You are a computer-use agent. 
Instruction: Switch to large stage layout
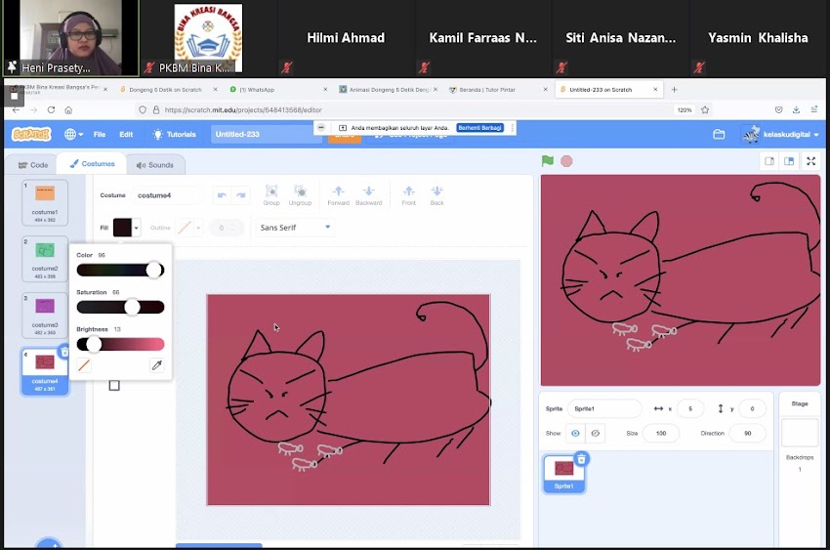[789, 161]
